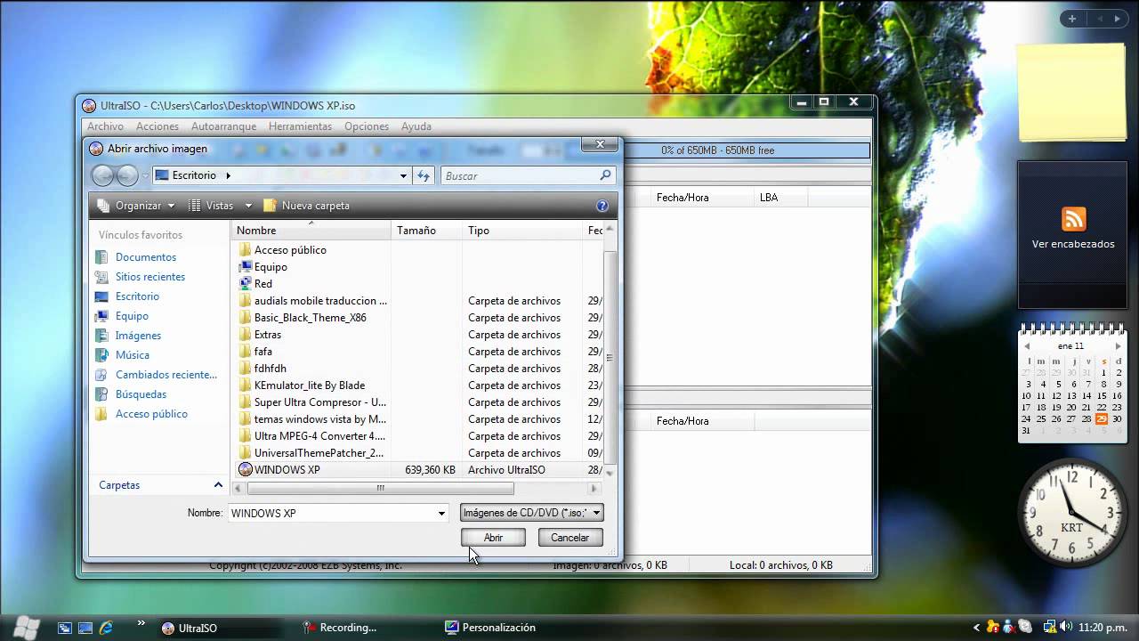Click the volume speaker tray icon

point(1066,627)
